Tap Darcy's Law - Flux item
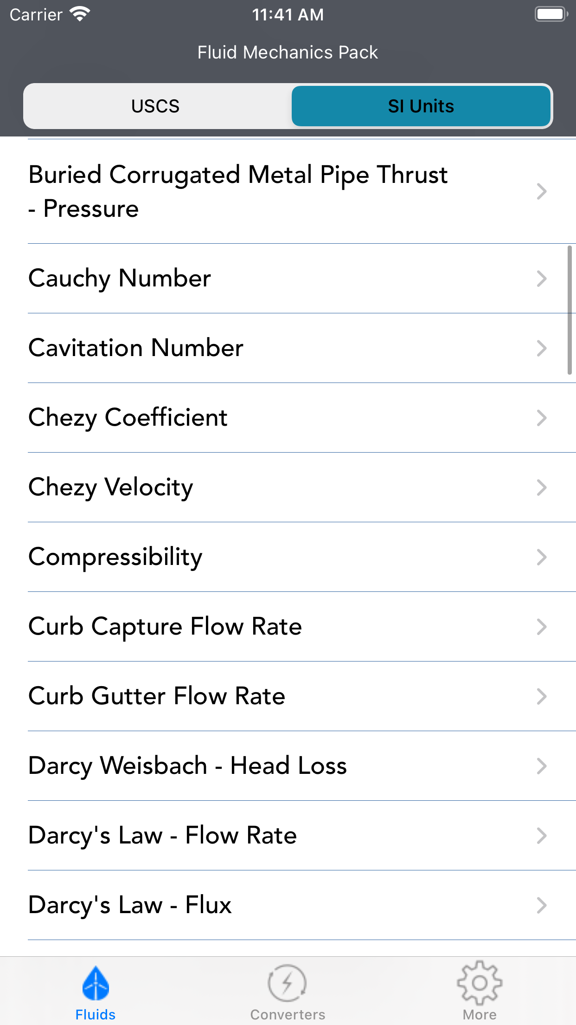 point(130,905)
